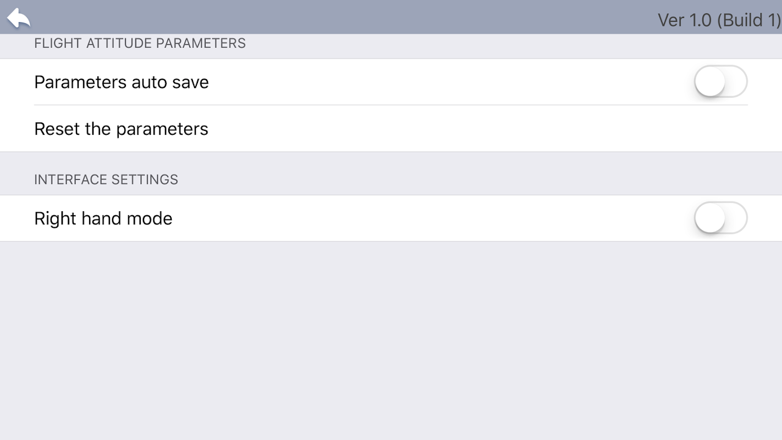Click Reset the parameters

pyautogui.click(x=121, y=129)
